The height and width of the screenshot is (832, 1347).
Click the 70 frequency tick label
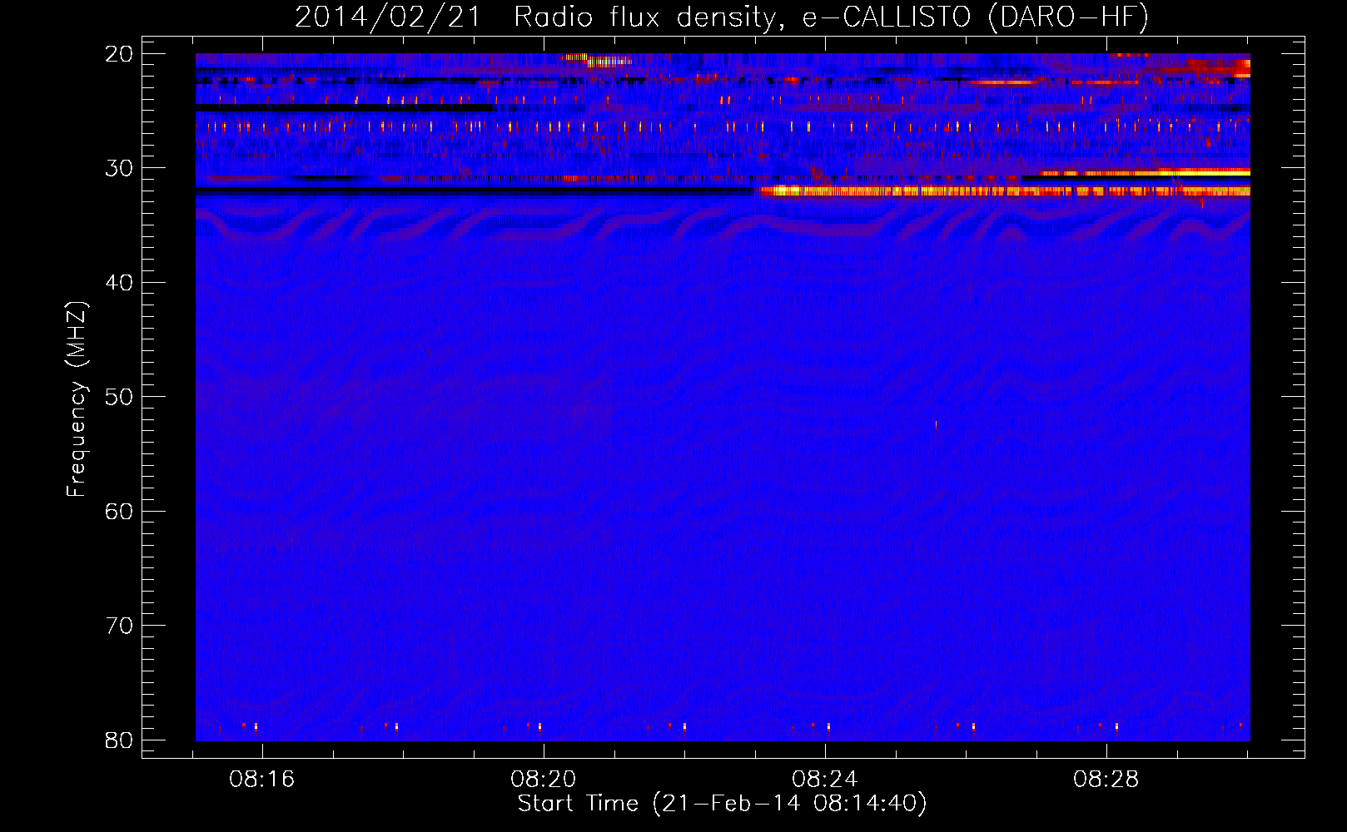119,626
